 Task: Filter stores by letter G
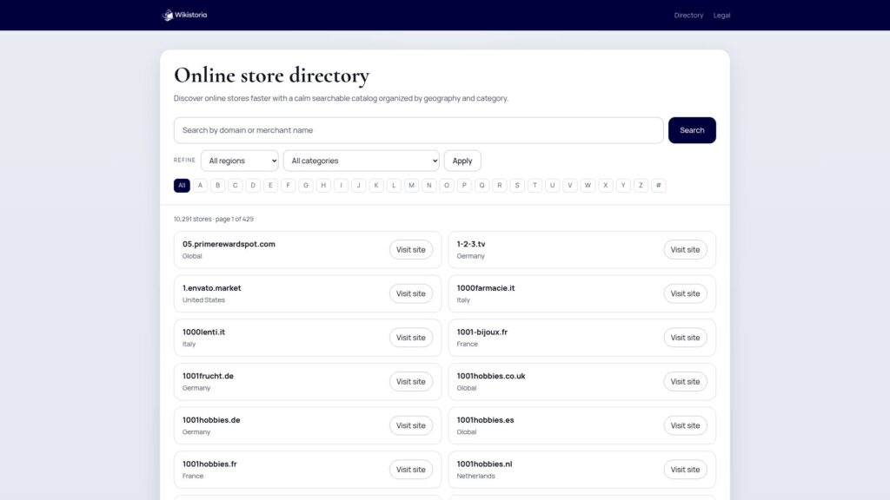tap(305, 186)
